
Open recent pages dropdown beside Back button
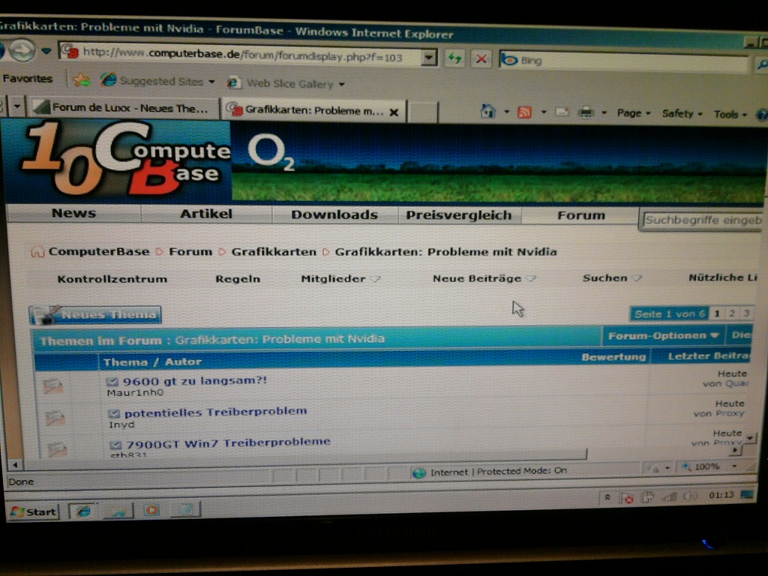46,51
